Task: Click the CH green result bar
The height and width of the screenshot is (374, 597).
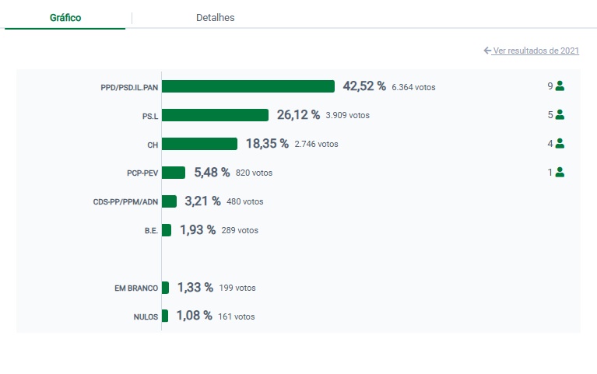Action: click(199, 144)
